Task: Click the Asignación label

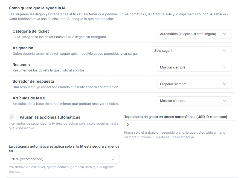Action: point(23,48)
